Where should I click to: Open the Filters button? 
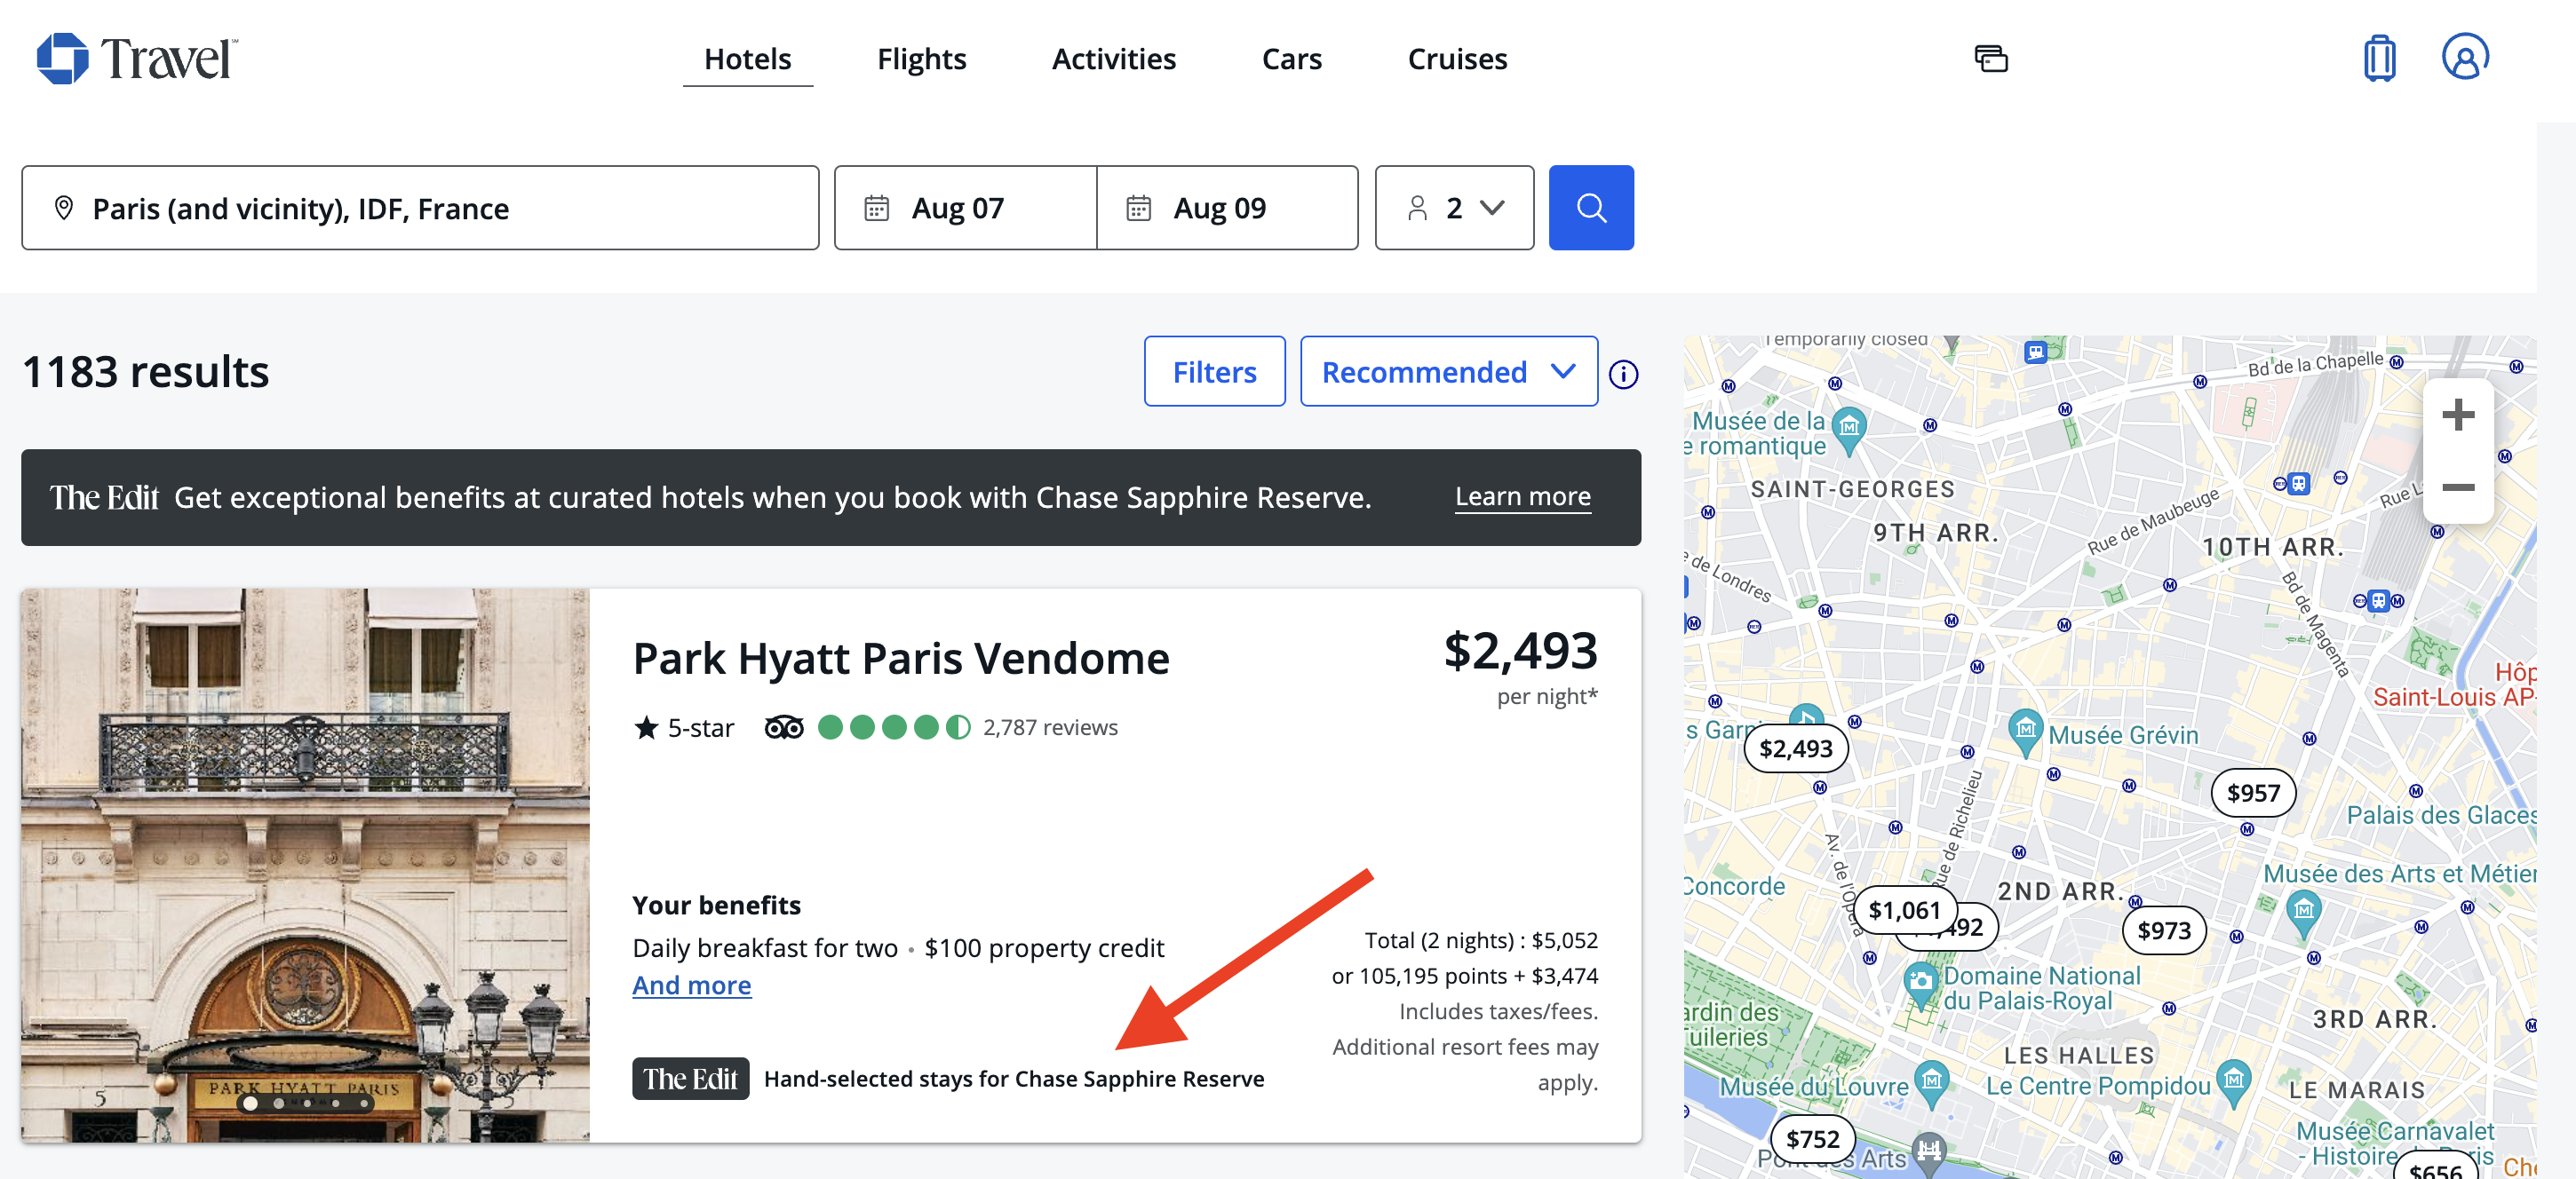tap(1214, 372)
